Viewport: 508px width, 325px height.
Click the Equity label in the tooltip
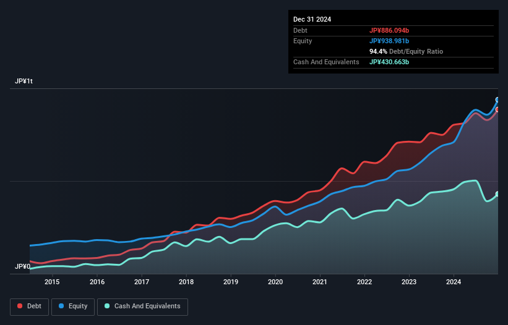click(303, 41)
